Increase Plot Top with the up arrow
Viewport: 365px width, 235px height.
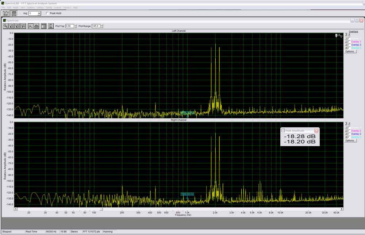point(76,25)
